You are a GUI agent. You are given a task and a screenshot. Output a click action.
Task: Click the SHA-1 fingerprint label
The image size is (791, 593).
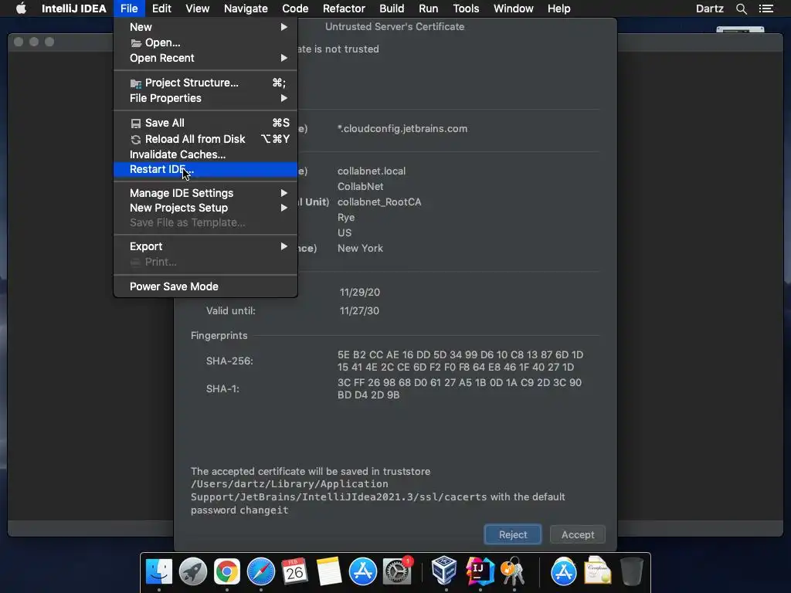click(222, 389)
